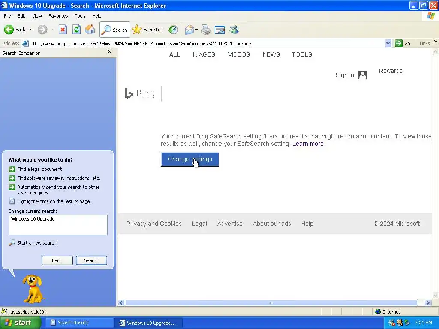
Task: Click the horizontal scrollbar right arrow
Action: (x=428, y=303)
